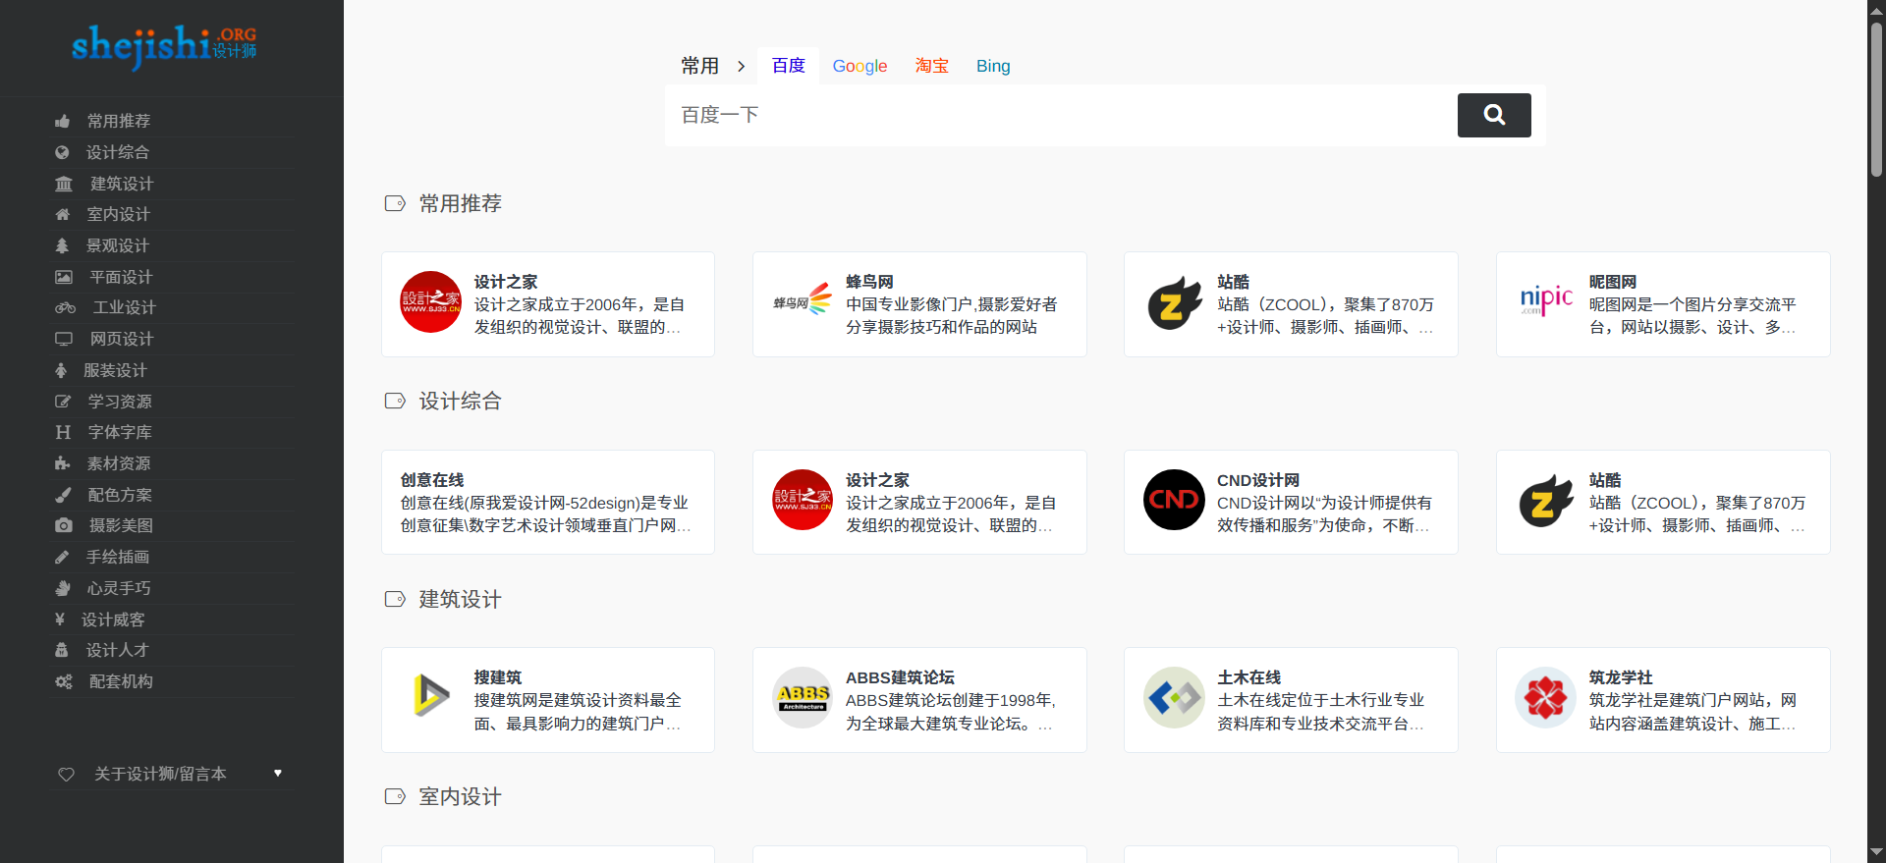Image resolution: width=1886 pixels, height=863 pixels.
Task: Open the 创意在线 card
Action: [548, 502]
